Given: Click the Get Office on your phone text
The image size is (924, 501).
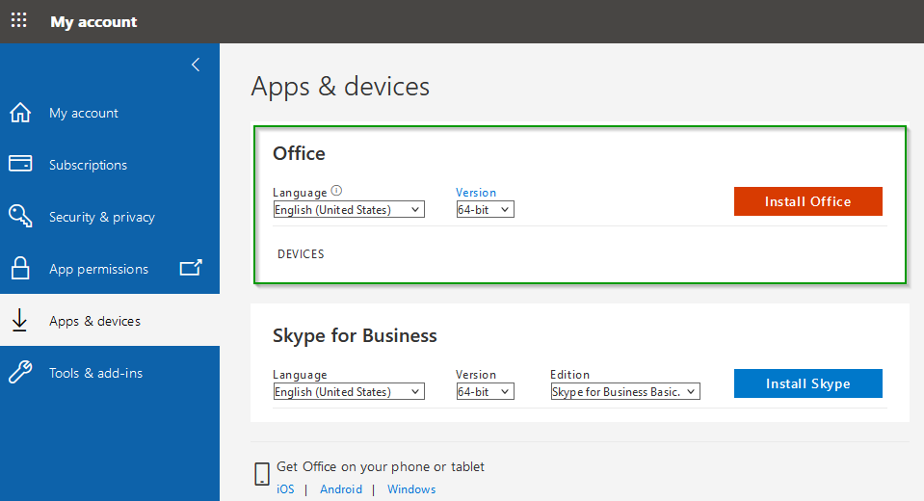Looking at the screenshot, I should pyautogui.click(x=380, y=467).
